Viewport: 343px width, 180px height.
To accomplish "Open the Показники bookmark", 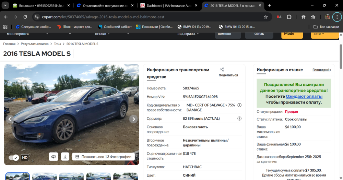I will pyautogui.click(x=154, y=27).
